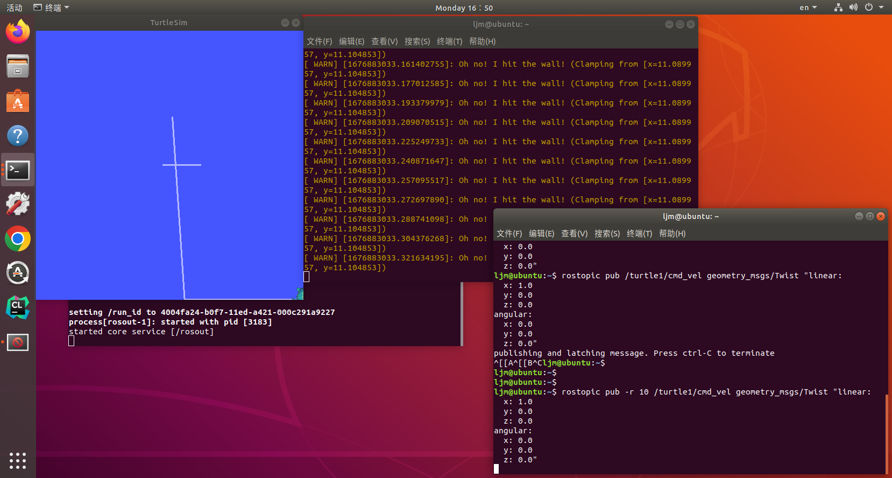
Task: Open the Files manager dock icon
Action: coord(18,66)
